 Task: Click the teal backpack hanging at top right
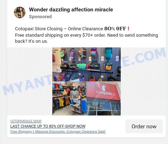tap(109, 53)
